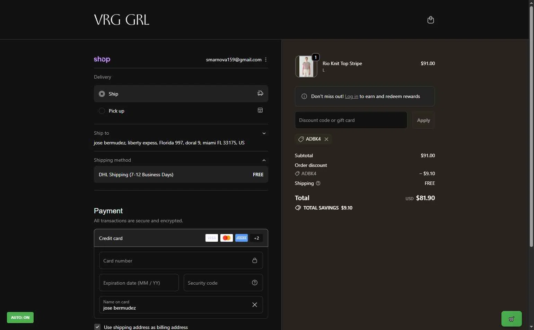Click the Subtotal label
Screen dimensions: 534x330
coord(304,155)
